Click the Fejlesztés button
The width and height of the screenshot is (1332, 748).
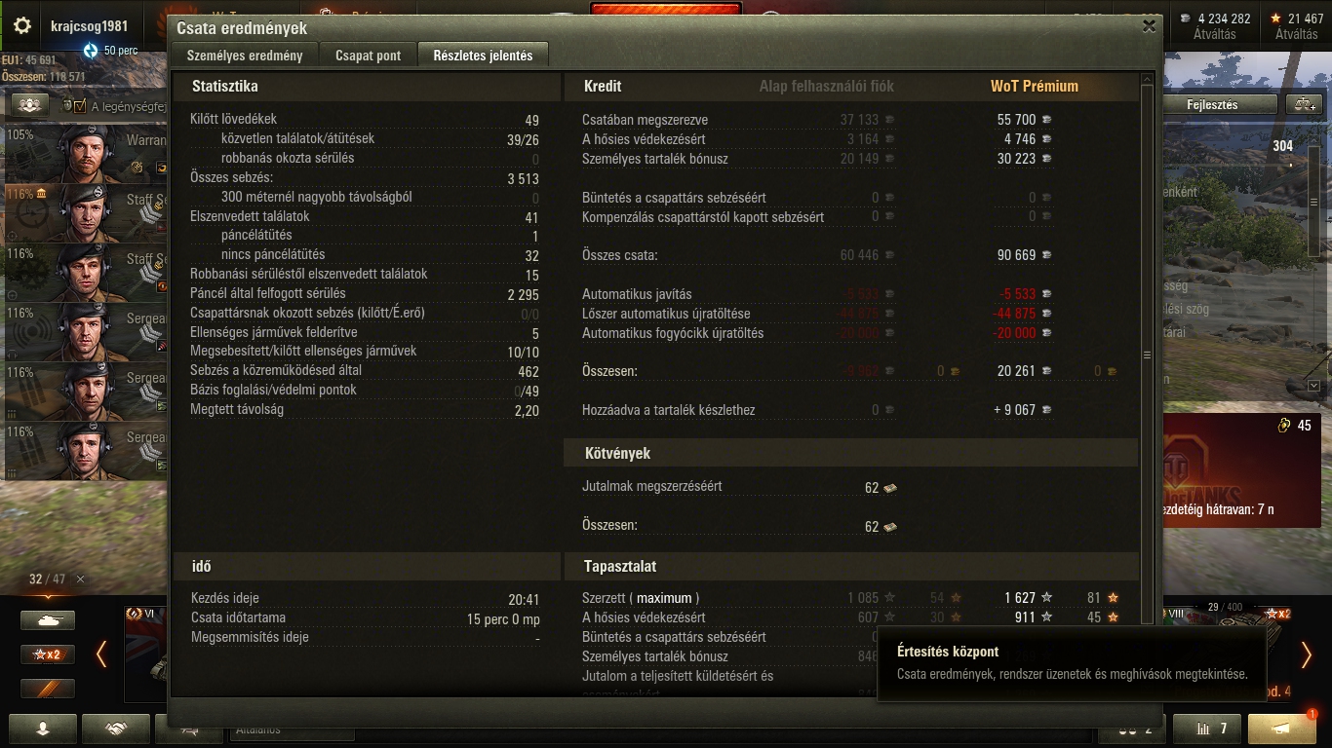(x=1212, y=104)
